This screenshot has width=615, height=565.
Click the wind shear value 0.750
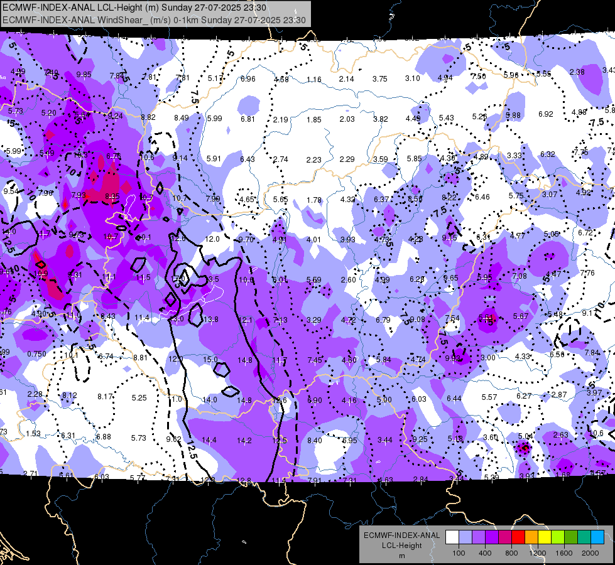36,353
